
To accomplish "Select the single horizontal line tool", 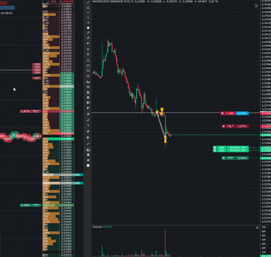I will pyautogui.click(x=88, y=13).
